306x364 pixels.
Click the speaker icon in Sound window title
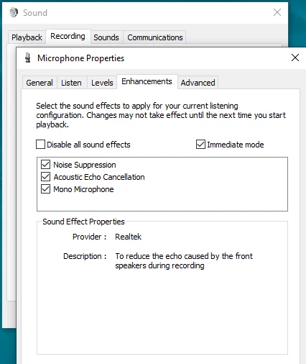[x=14, y=12]
